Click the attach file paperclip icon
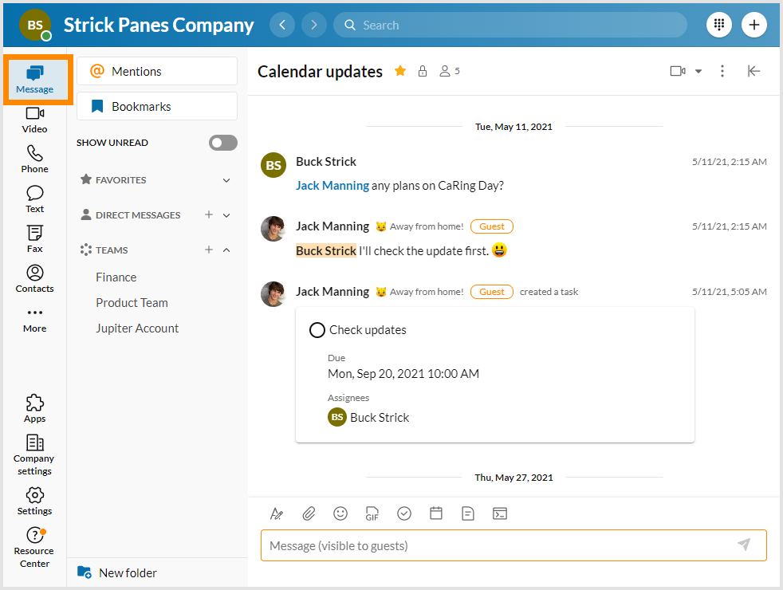The image size is (783, 590). (x=309, y=513)
